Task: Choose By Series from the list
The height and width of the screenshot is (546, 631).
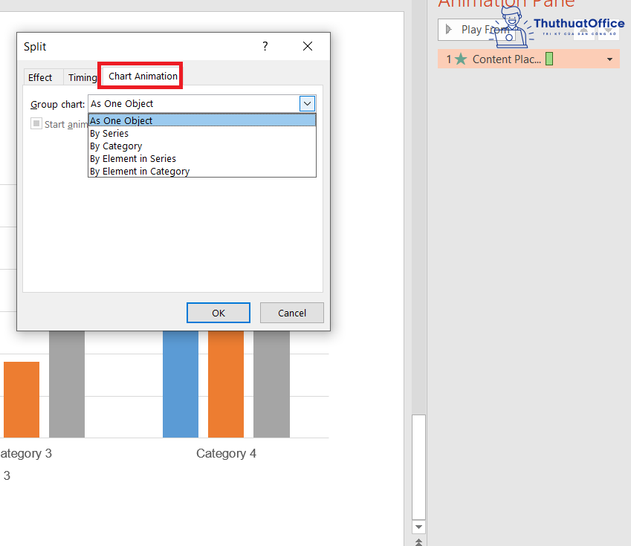Action: [109, 134]
